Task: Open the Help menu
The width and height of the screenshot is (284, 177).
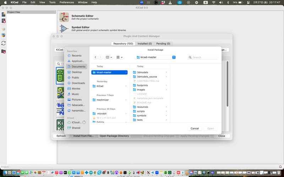Action: [x=94, y=2]
